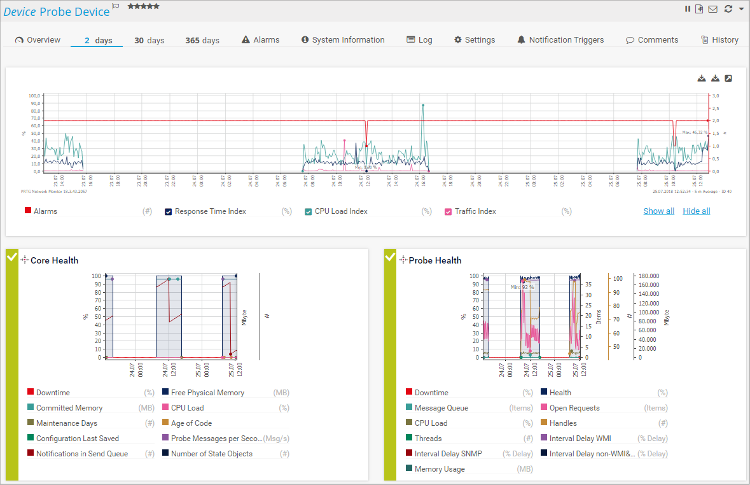Viewport: 750px width, 485px height.
Task: Click the add ticket document icon
Action: (x=699, y=9)
